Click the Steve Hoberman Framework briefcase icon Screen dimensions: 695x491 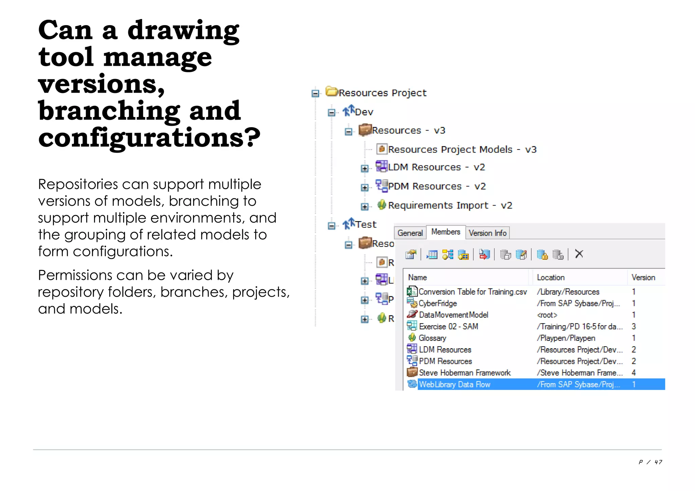(412, 372)
